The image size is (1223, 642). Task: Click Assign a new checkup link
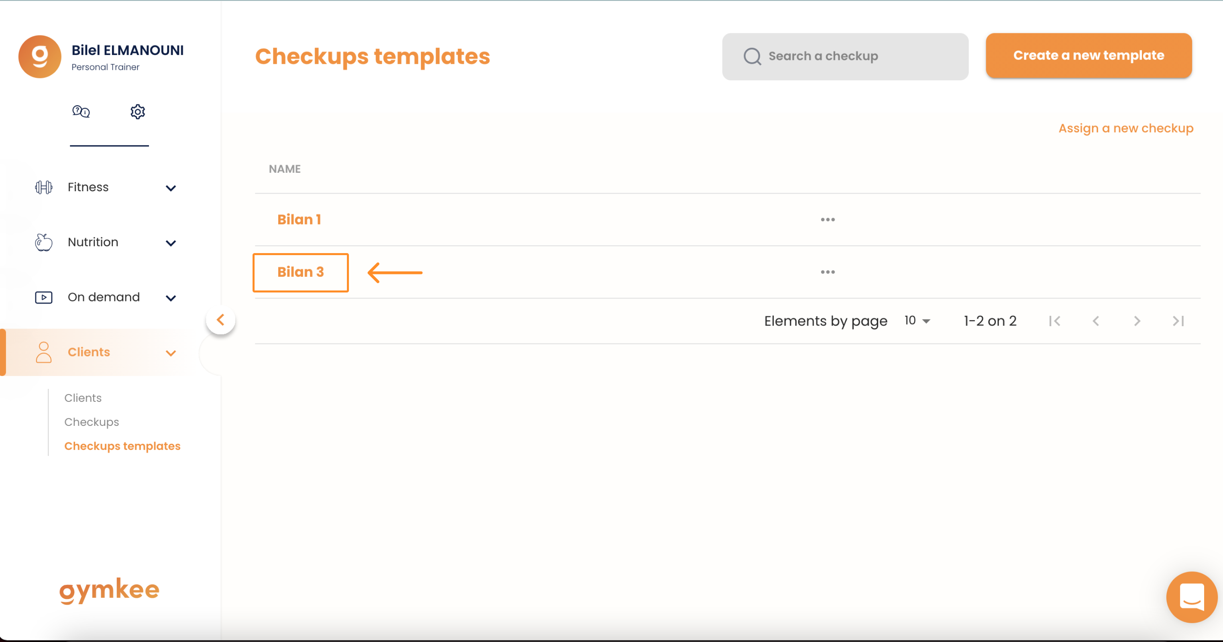[1126, 128]
